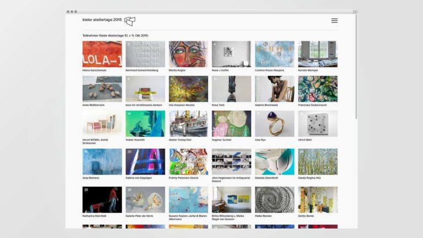423x238 pixels.
Task: Open Jörn Hagemann's photo grid thumbnail
Action: (x=231, y=161)
